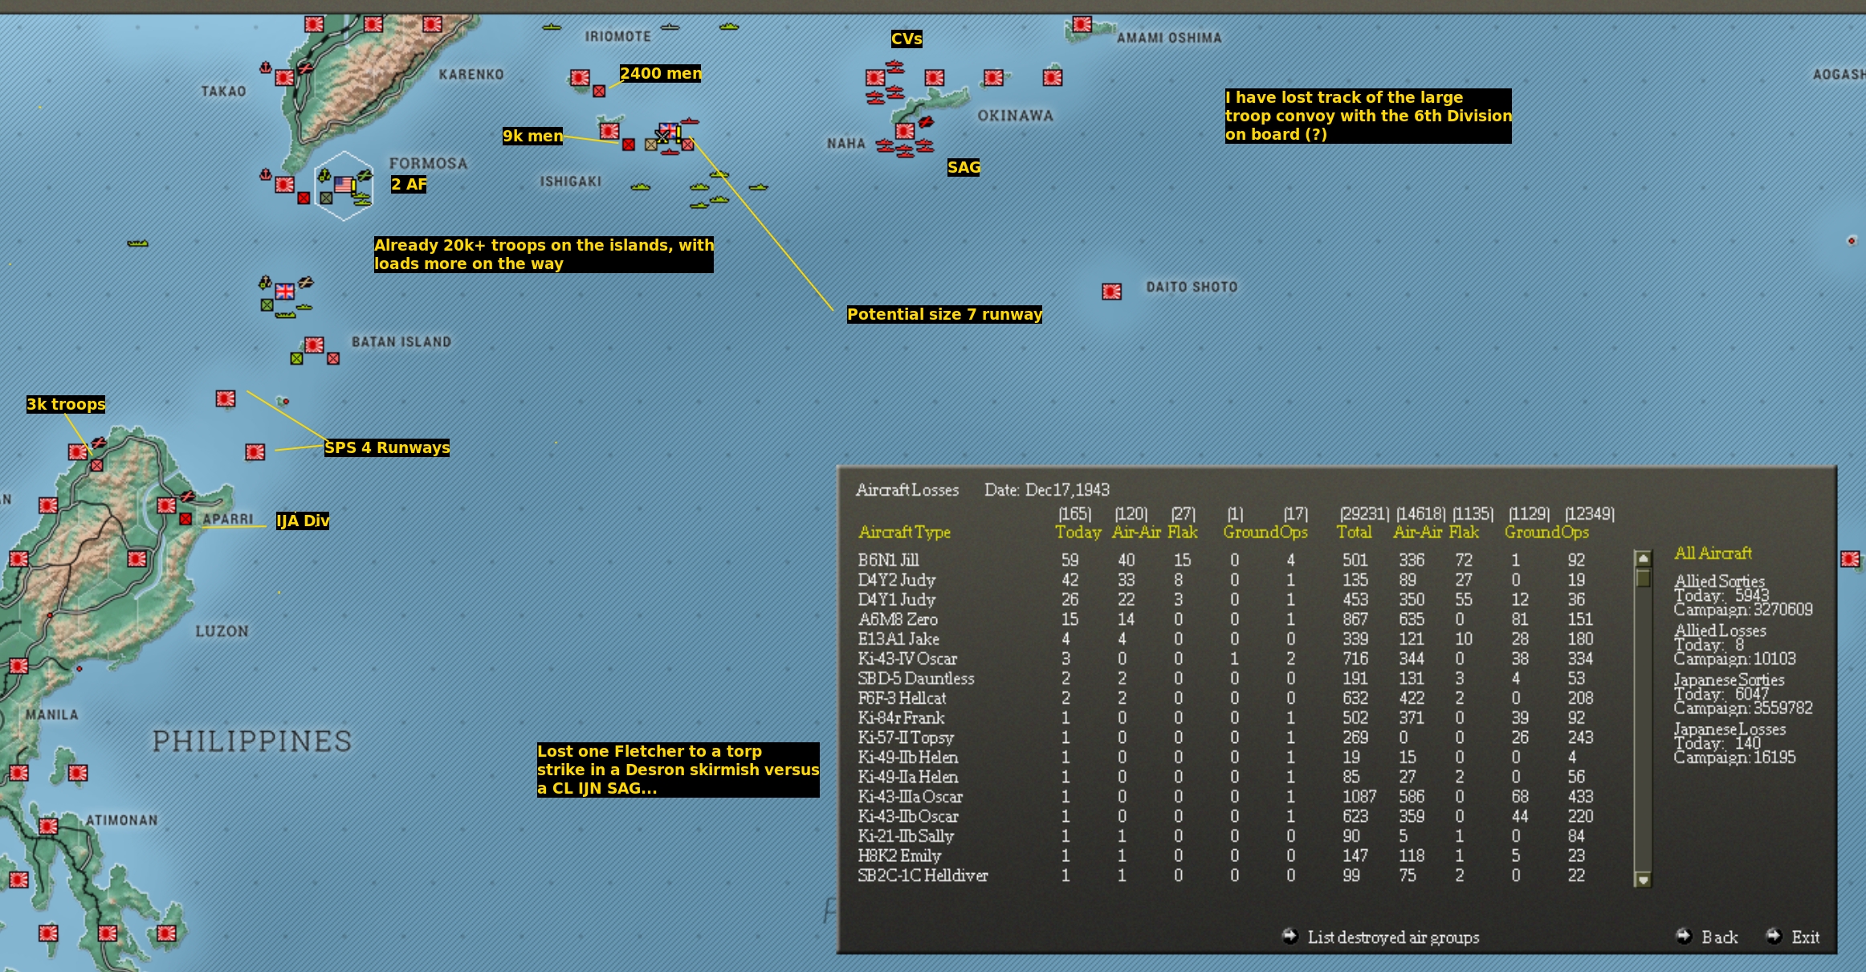
Task: Click the scrollbar thumb in the losses list
Action: 1643,578
